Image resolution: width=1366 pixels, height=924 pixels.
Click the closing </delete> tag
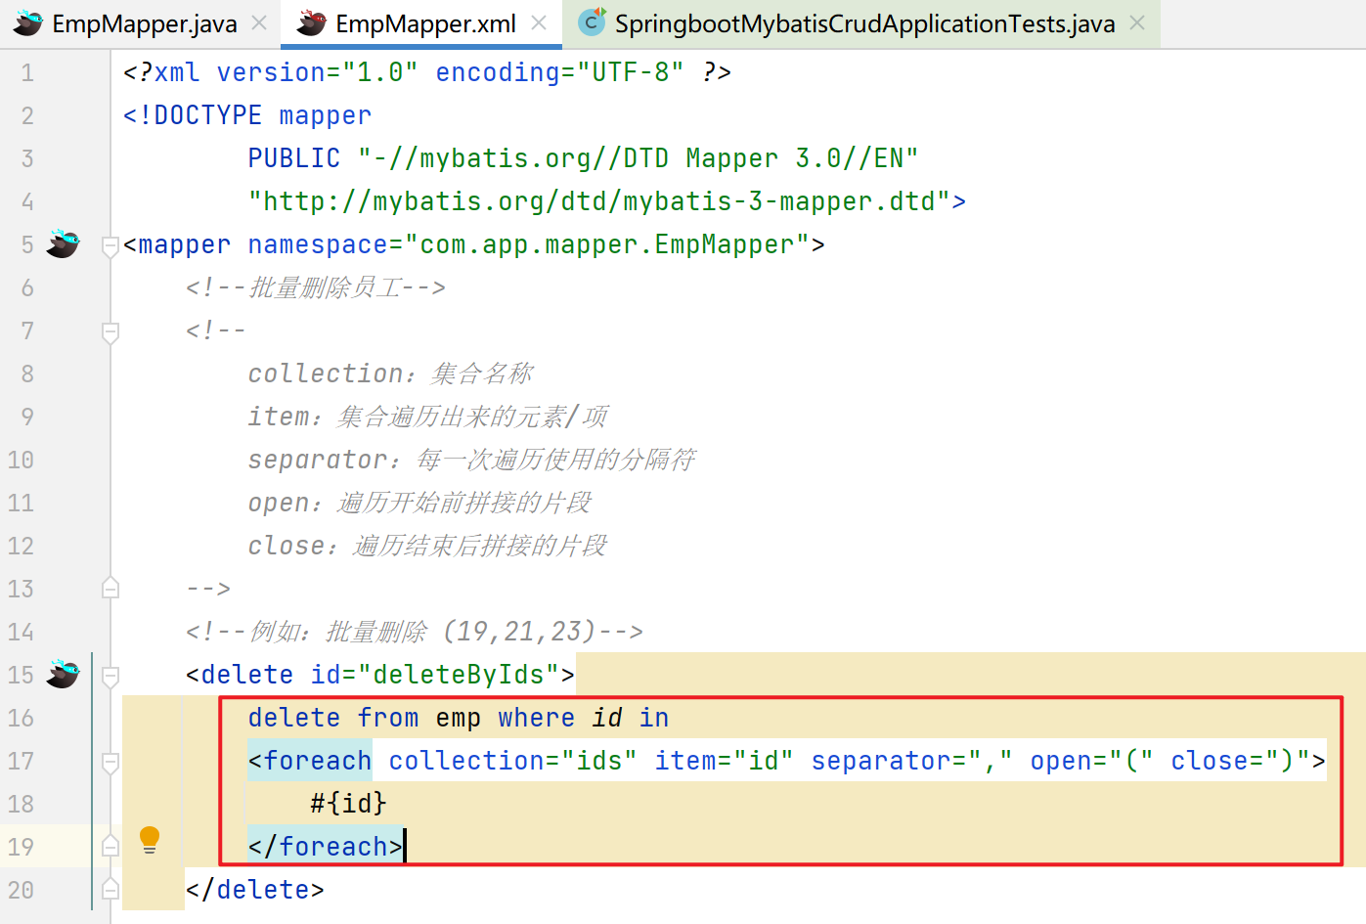255,890
